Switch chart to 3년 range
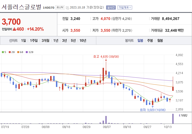This screenshot has width=192, height=134. [64, 40]
